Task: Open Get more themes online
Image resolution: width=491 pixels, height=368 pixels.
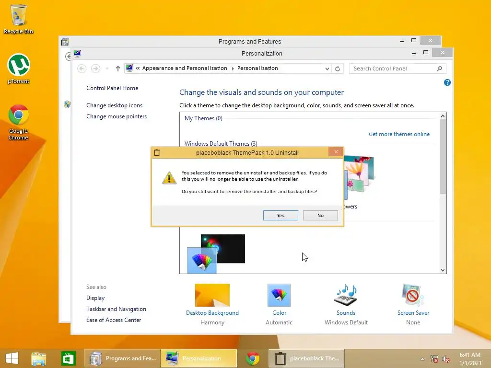Action: pos(399,134)
